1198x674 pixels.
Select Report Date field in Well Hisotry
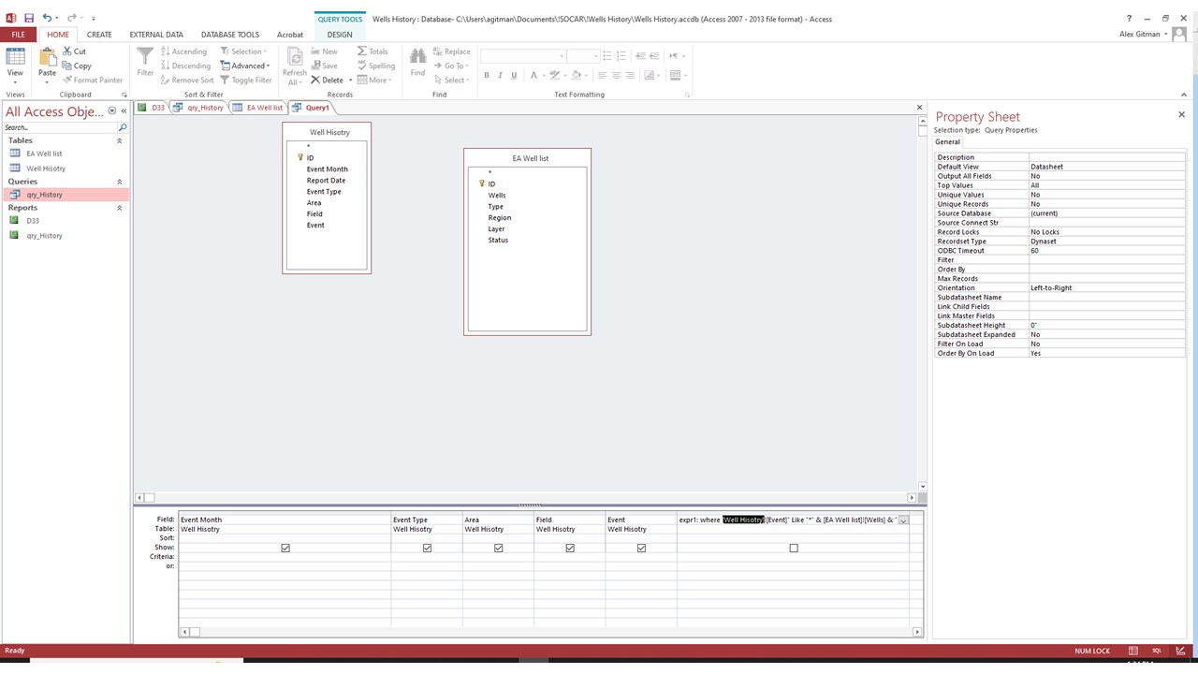pyautogui.click(x=326, y=181)
